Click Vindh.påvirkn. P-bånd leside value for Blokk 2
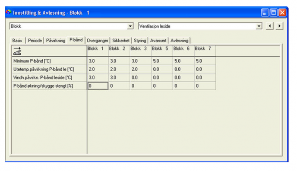The height and width of the screenshot is (171, 297). click(119, 78)
